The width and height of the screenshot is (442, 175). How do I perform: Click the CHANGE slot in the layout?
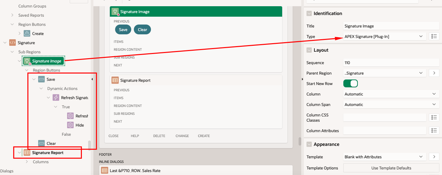pos(182,136)
